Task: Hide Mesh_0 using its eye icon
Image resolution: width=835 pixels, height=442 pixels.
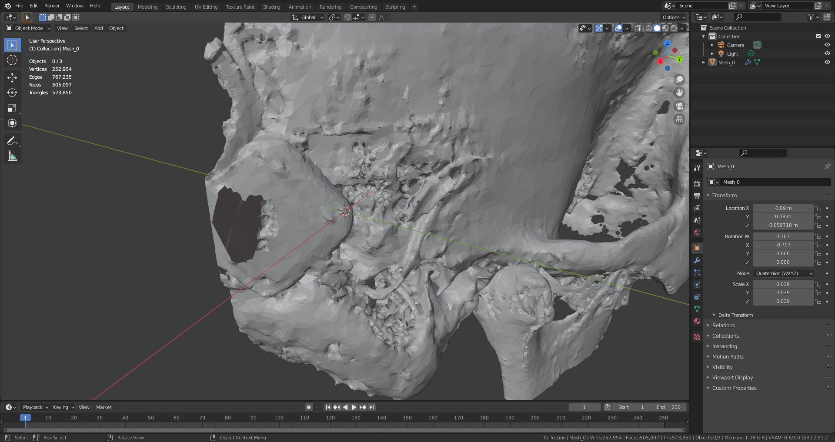Action: [x=827, y=62]
